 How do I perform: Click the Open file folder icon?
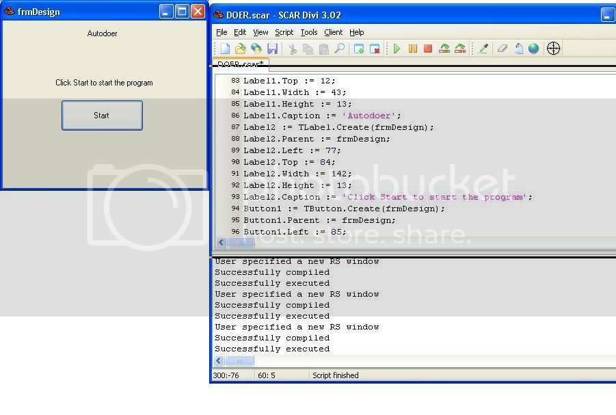click(241, 49)
